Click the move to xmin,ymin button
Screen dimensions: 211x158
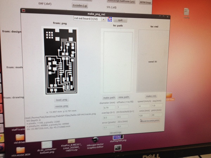[150, 121]
